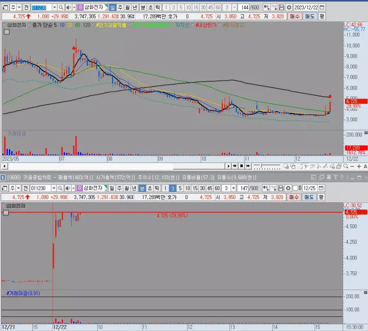Click 평 button in upper chart
This screenshot has width=368, height=331.
(322, 16)
